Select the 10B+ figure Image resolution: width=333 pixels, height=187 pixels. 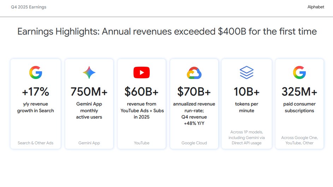pos(246,92)
